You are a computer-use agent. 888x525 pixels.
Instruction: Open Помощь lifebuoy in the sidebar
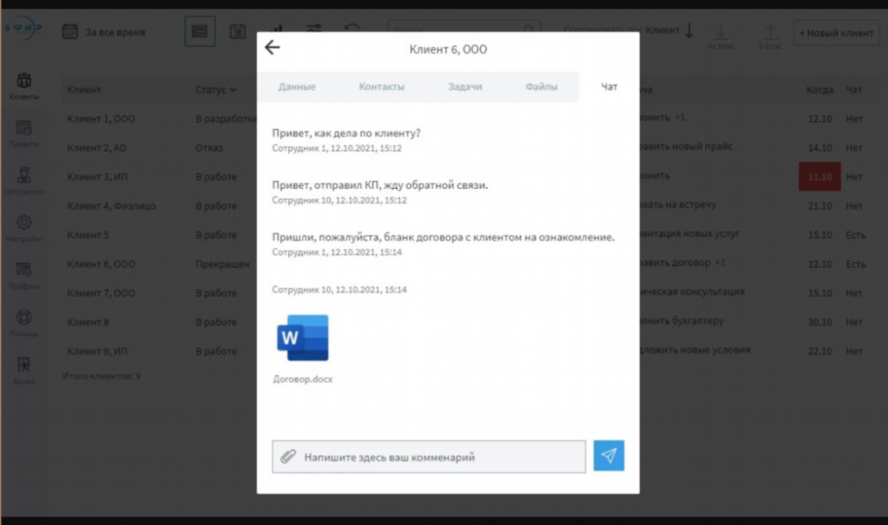(x=23, y=323)
